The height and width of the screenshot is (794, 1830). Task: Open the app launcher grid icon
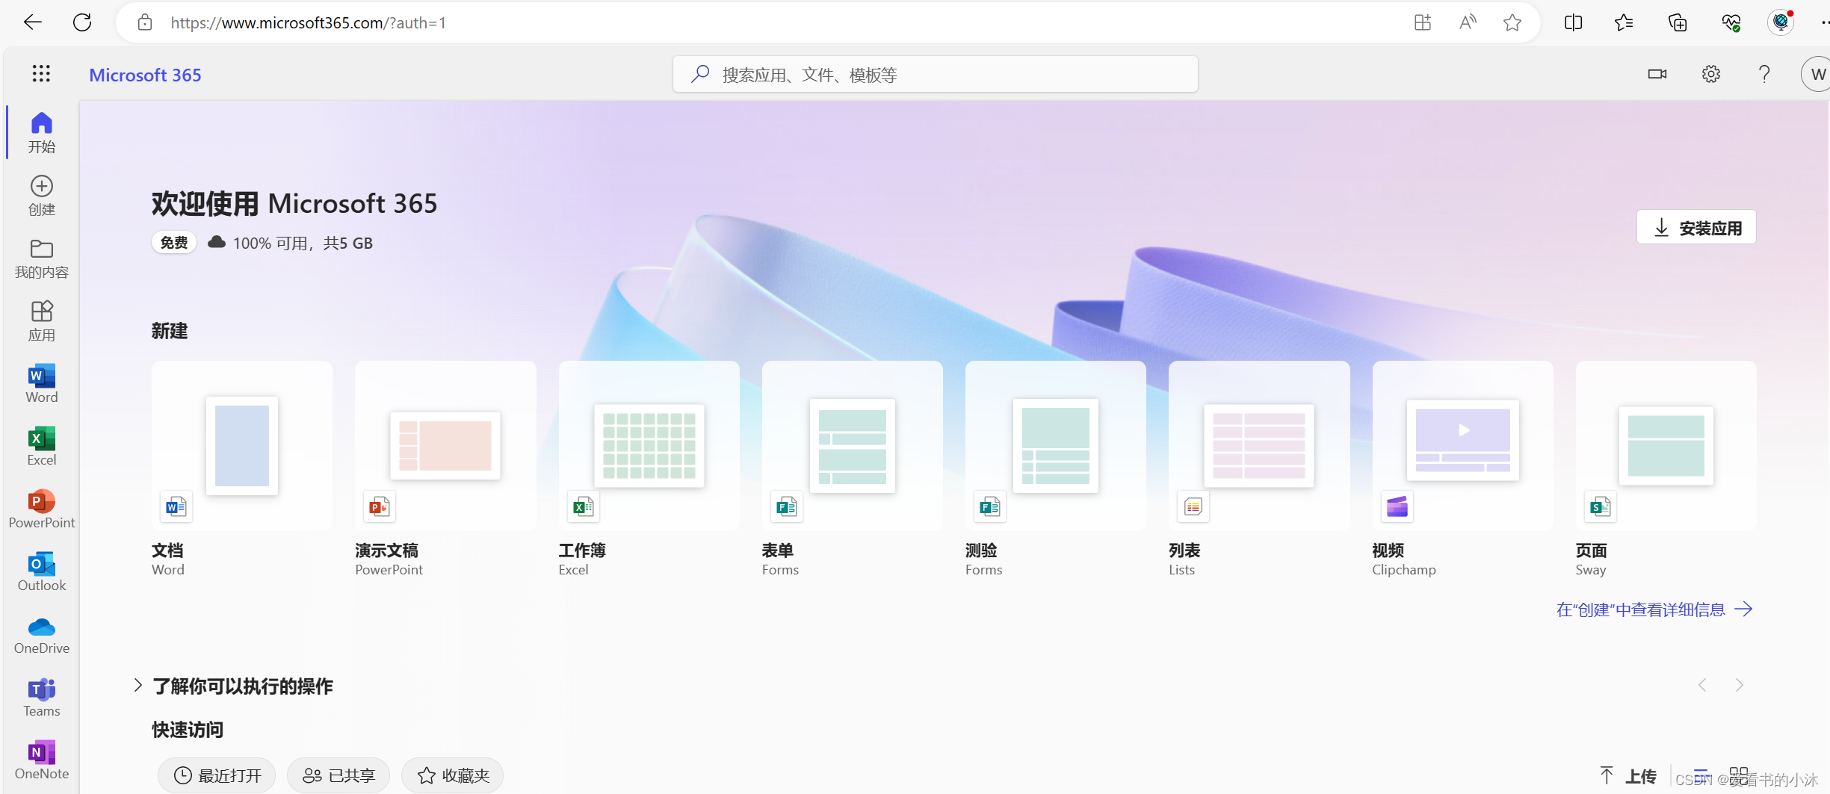(x=41, y=73)
